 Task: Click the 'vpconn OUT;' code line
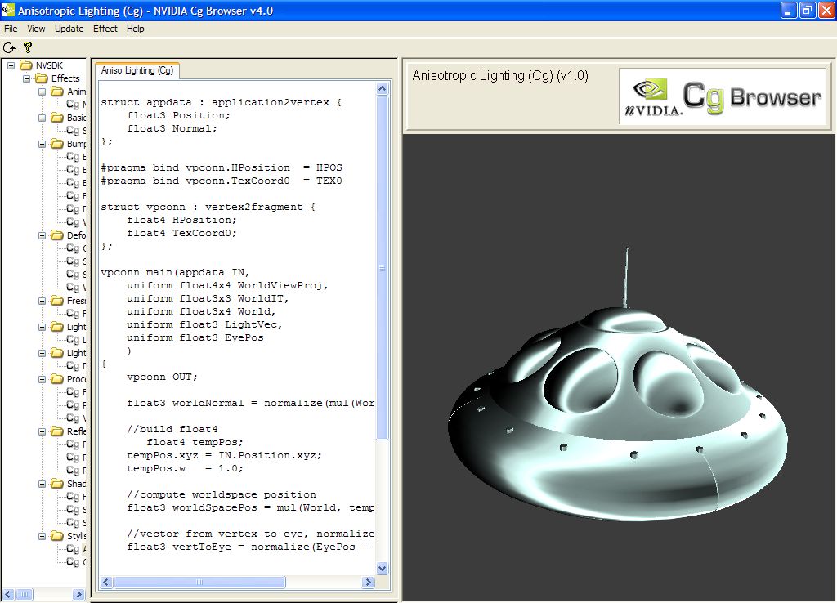162,377
